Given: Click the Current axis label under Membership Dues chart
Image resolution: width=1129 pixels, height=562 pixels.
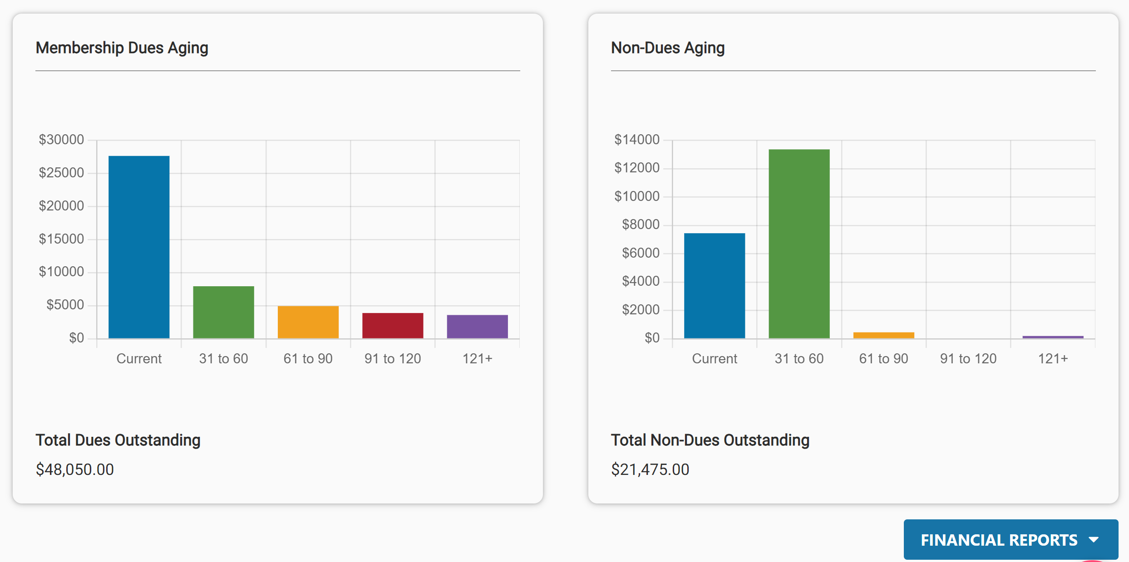Looking at the screenshot, I should point(138,358).
